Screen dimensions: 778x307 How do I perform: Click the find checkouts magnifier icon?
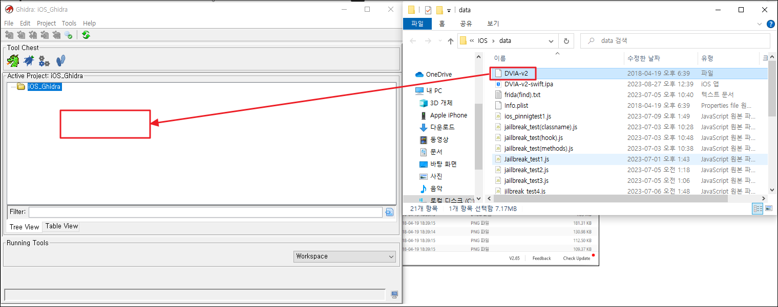69,35
